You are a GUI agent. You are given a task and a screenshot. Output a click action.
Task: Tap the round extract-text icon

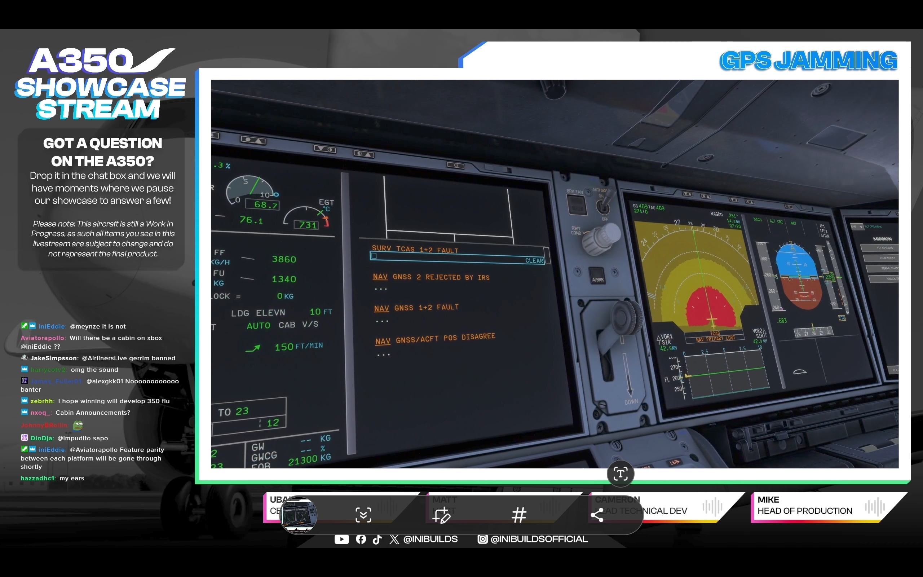620,474
